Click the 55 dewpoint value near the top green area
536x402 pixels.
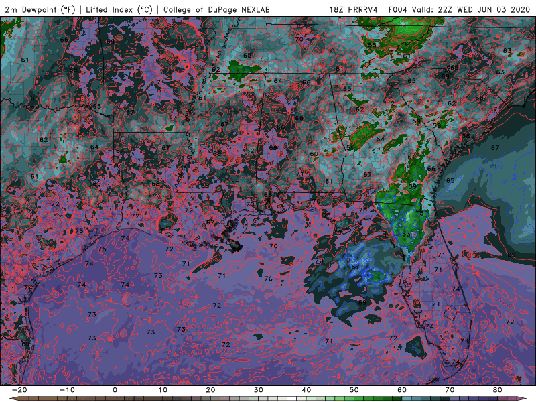point(372,45)
